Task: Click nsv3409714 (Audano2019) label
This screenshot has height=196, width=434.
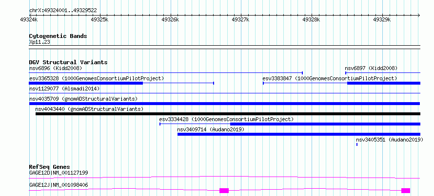Action: tap(211, 129)
